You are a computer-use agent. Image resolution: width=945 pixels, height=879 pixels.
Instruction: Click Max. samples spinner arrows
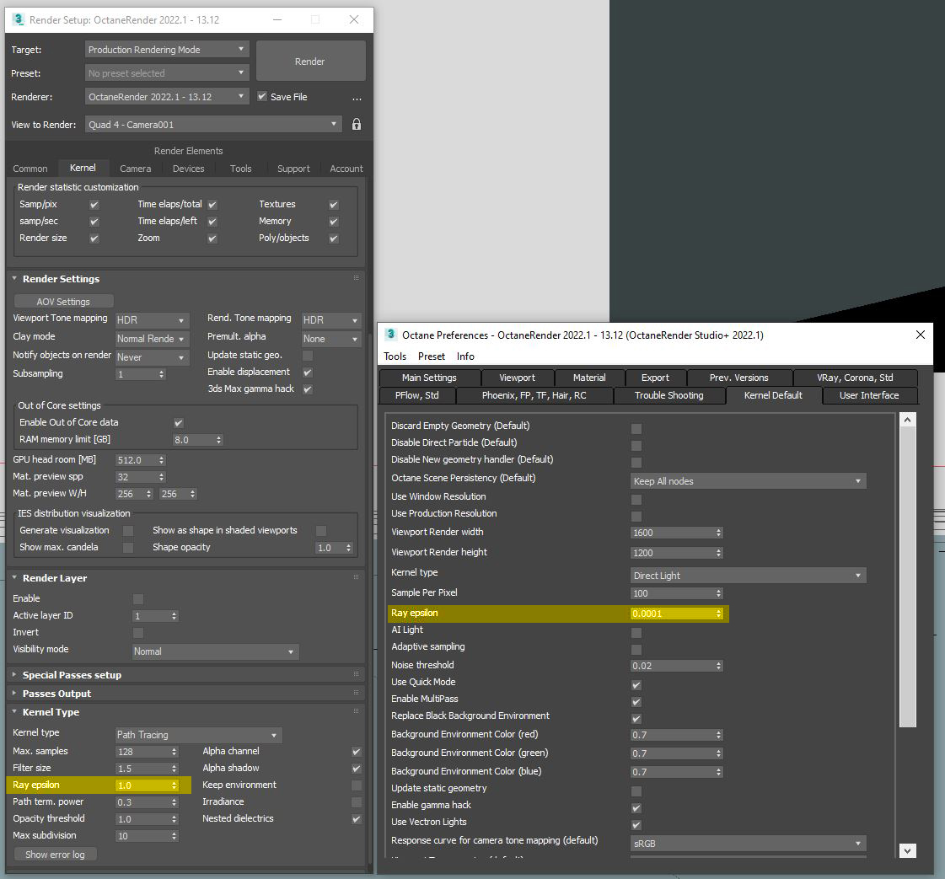click(x=175, y=751)
